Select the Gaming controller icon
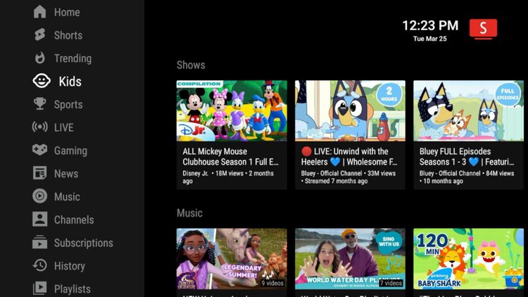Screen dimensions: 528x297 pos(40,151)
